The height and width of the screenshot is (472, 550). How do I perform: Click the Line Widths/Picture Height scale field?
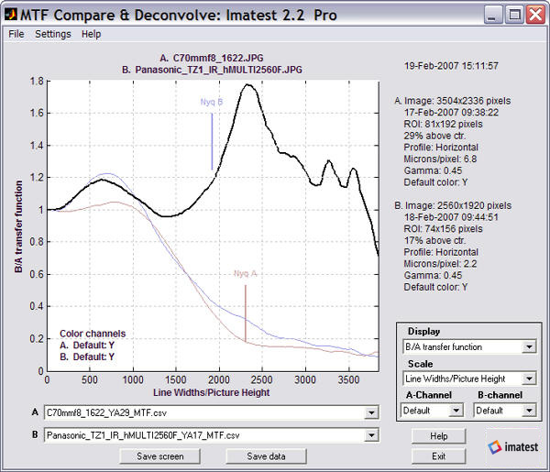(x=469, y=379)
